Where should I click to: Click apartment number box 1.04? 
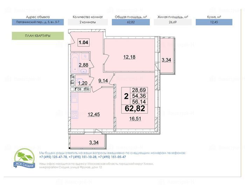84,42
